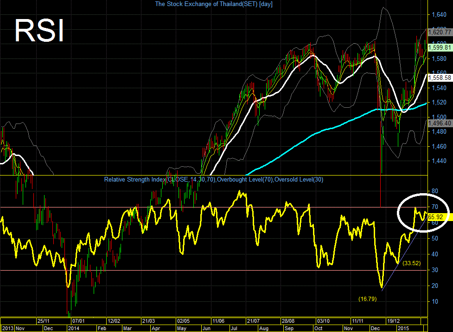The width and height of the screenshot is (453, 332).
Task: Click the 28/08 date label
Action: 288,321
